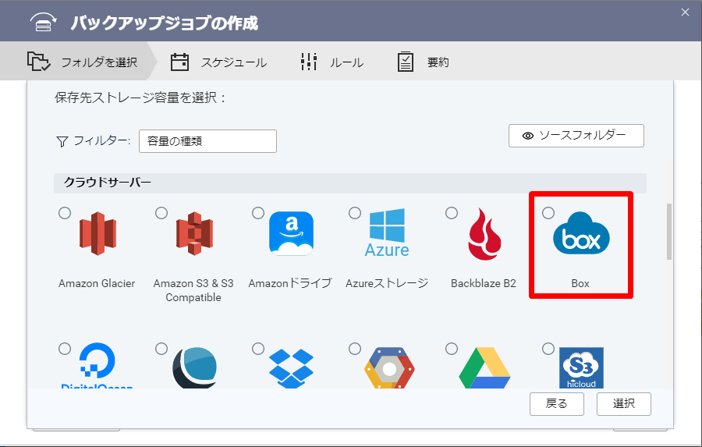This screenshot has height=447, width=702.
Task: Close the backup job creation dialog
Action: click(685, 12)
